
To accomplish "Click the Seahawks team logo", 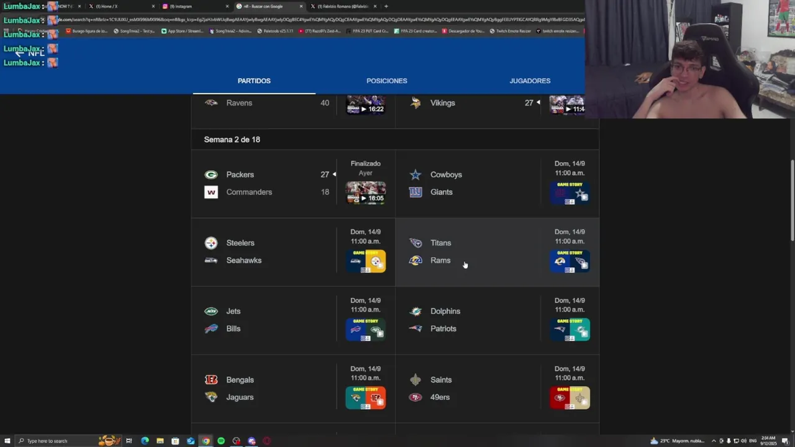I will coord(211,260).
